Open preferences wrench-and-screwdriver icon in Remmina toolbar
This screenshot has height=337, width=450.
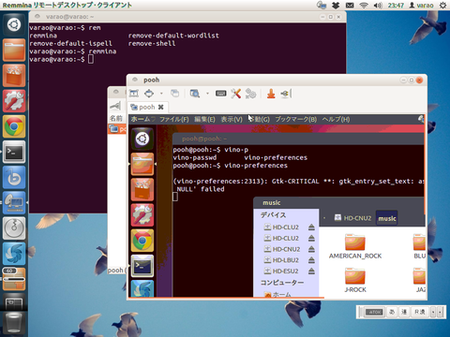click(236, 94)
